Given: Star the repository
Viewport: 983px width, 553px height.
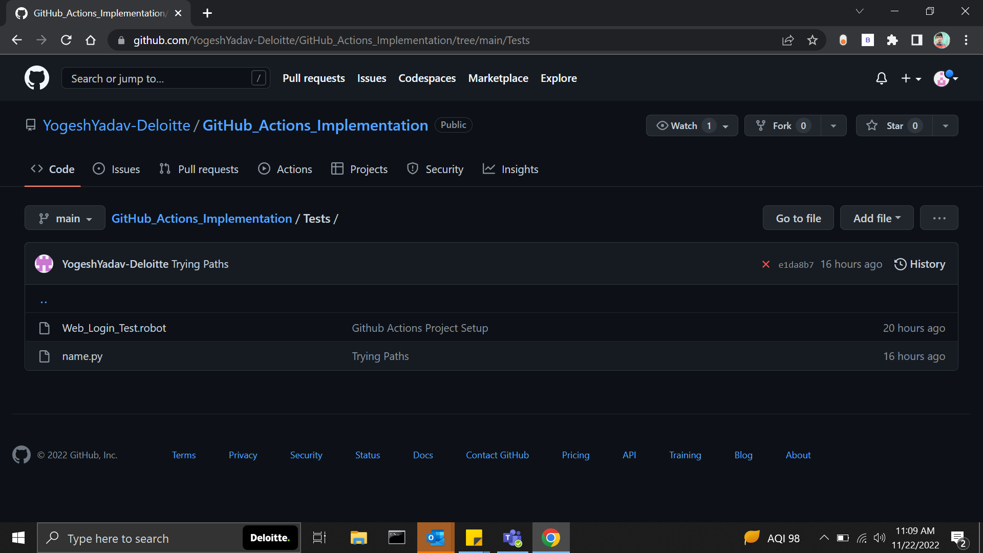Looking at the screenshot, I should tap(894, 126).
